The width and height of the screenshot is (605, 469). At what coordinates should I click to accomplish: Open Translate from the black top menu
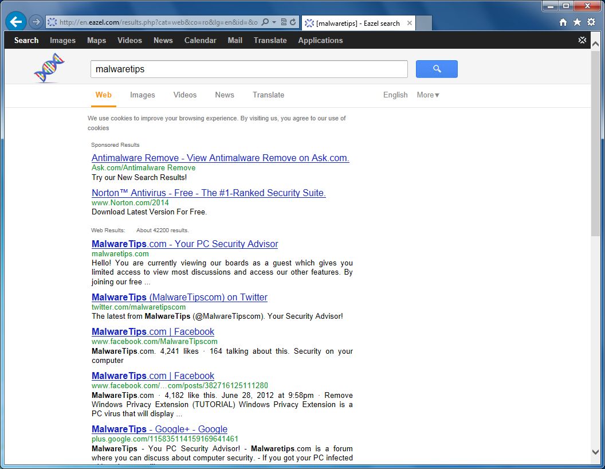[x=270, y=40]
